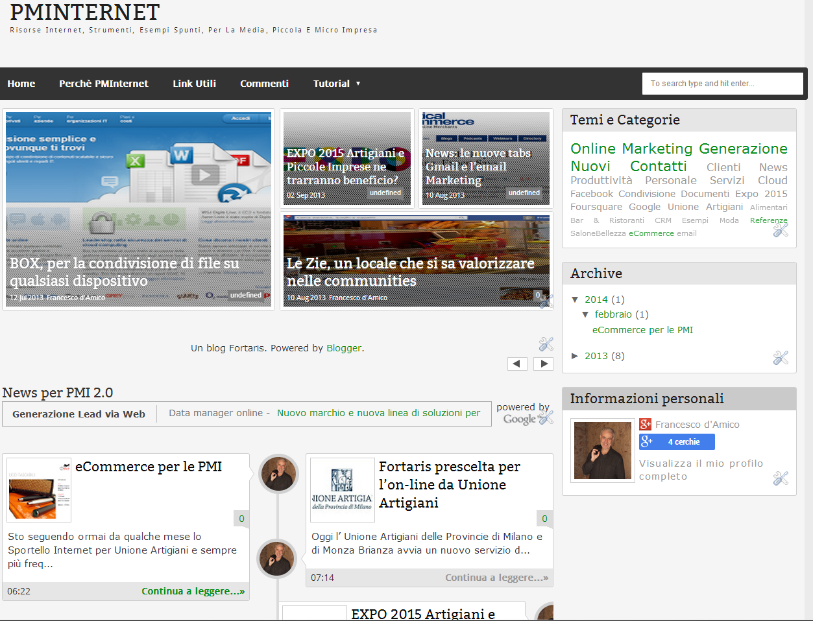This screenshot has width=813, height=621.
Task: Open the Le Zie featured slide
Action: click(x=417, y=261)
